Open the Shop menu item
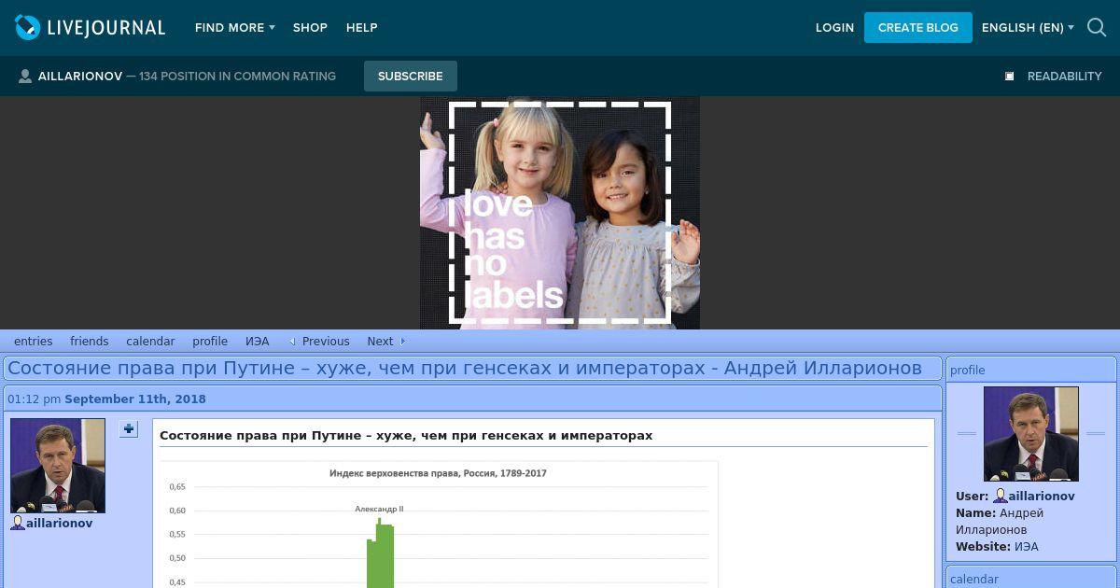Screen dimensions: 1120x588 tap(310, 28)
